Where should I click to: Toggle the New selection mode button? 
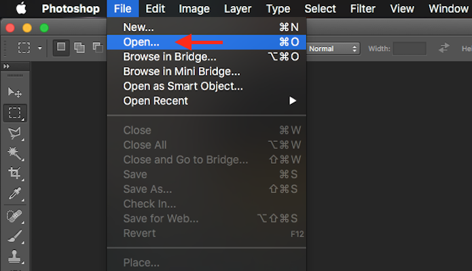61,48
